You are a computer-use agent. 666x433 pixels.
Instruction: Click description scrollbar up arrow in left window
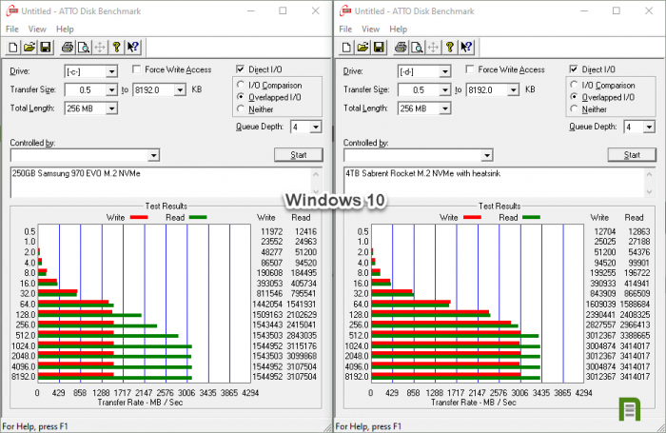(316, 173)
